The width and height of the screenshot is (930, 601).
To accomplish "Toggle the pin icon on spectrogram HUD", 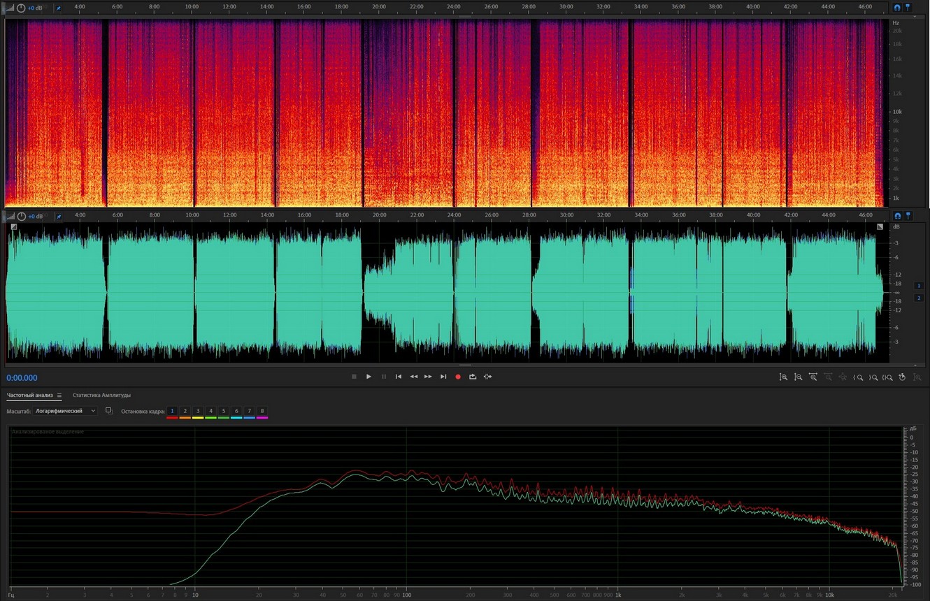I will pos(58,8).
